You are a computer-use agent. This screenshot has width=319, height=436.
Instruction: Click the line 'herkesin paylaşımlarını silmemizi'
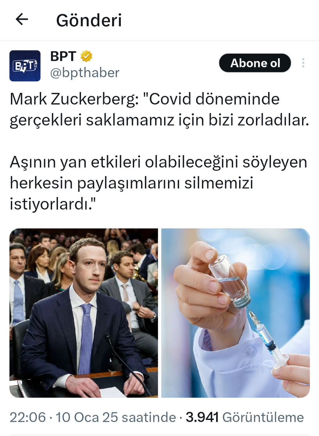(x=131, y=183)
